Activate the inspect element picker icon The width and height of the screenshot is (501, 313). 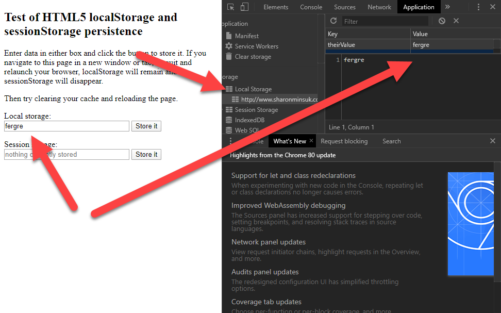(230, 7)
